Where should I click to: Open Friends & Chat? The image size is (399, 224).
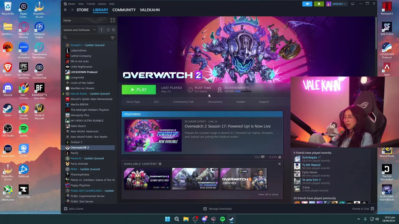363,209
